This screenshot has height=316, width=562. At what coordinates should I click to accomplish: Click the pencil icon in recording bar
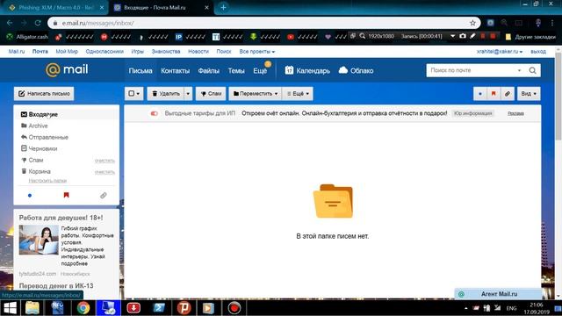coord(472,36)
